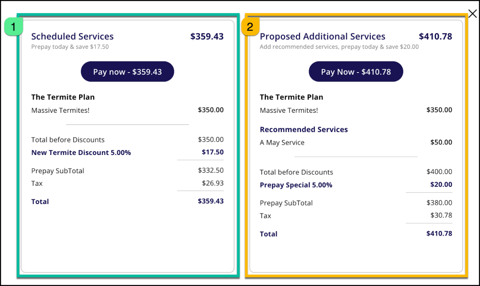Click The Termite Plan title in left card
The image size is (480, 286).
[x=63, y=97]
